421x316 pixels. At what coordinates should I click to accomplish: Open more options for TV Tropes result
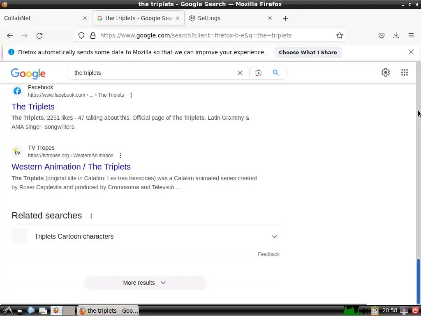(x=120, y=155)
